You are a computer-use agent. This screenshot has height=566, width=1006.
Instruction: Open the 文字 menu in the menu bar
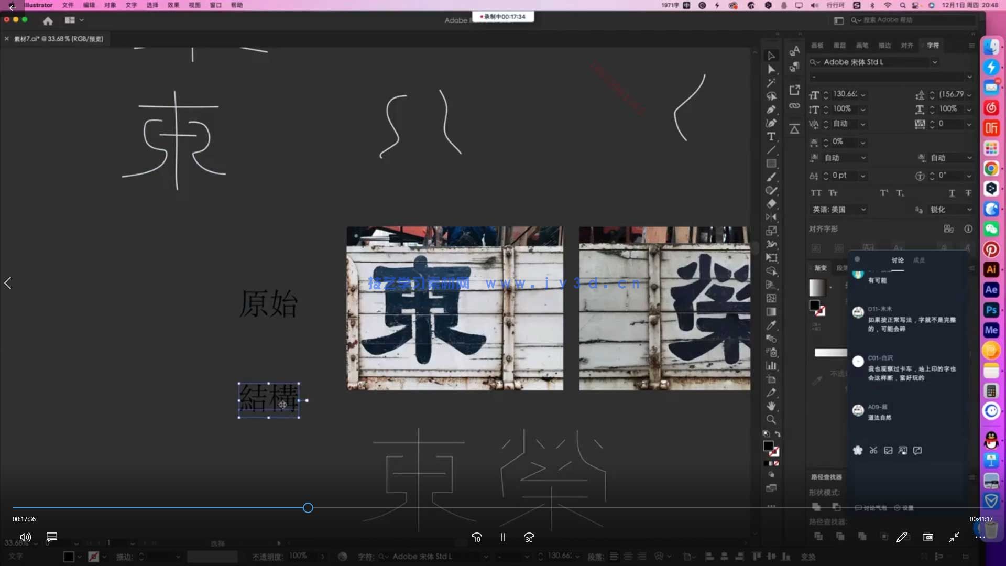130,5
